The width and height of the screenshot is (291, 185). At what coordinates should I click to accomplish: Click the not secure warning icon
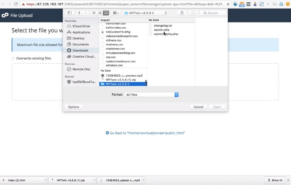23,4
